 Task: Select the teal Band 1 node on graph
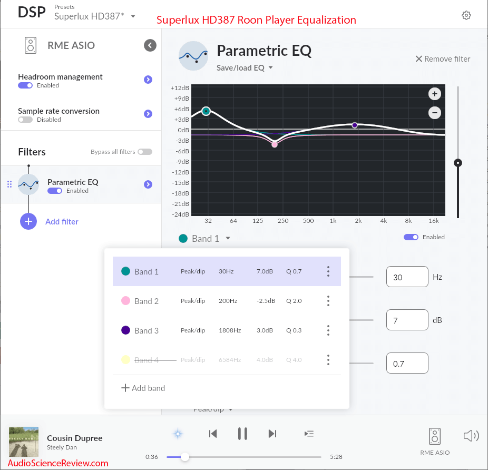point(206,111)
